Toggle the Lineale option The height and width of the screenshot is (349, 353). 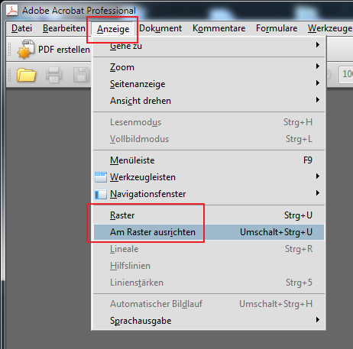[209, 249]
